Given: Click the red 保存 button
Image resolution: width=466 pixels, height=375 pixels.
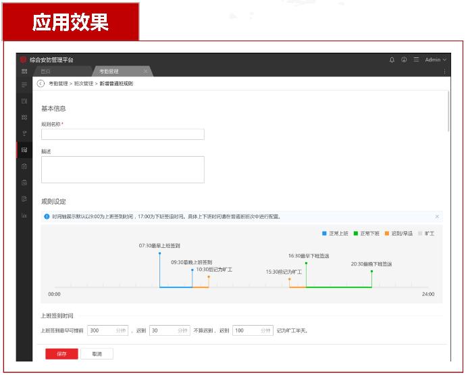Looking at the screenshot, I should [x=61, y=354].
